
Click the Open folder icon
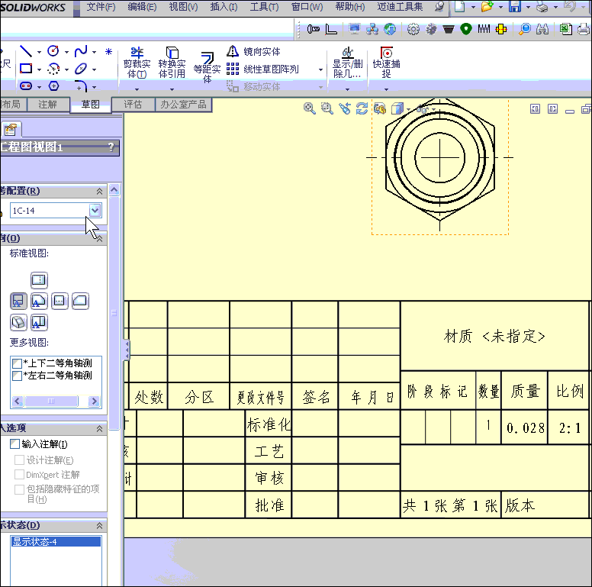tap(487, 6)
